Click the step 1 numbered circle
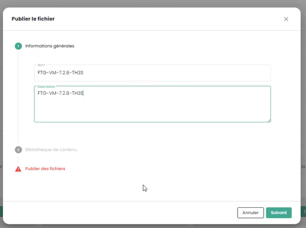Viewport: 306px width, 228px height. [x=18, y=46]
